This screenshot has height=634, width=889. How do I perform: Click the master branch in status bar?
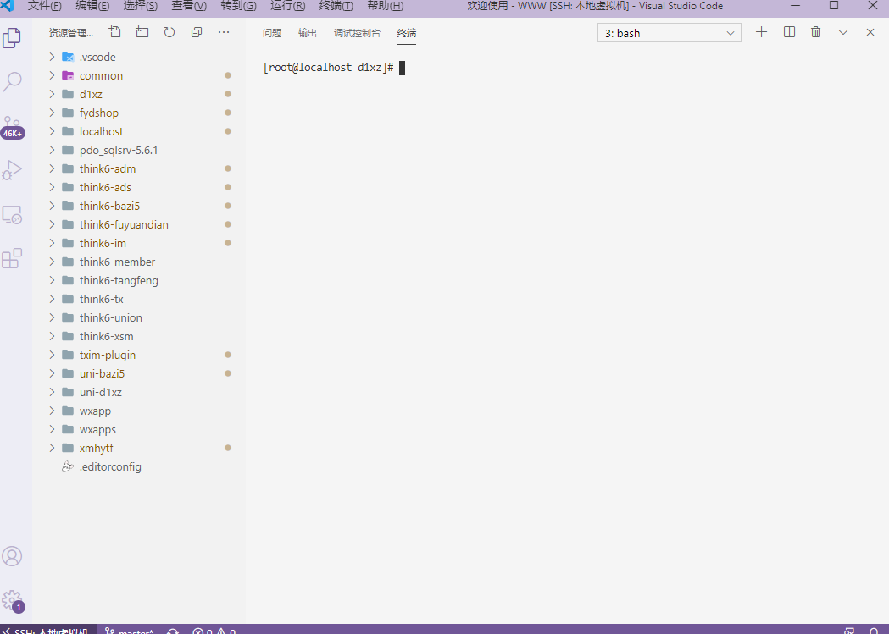(x=130, y=630)
